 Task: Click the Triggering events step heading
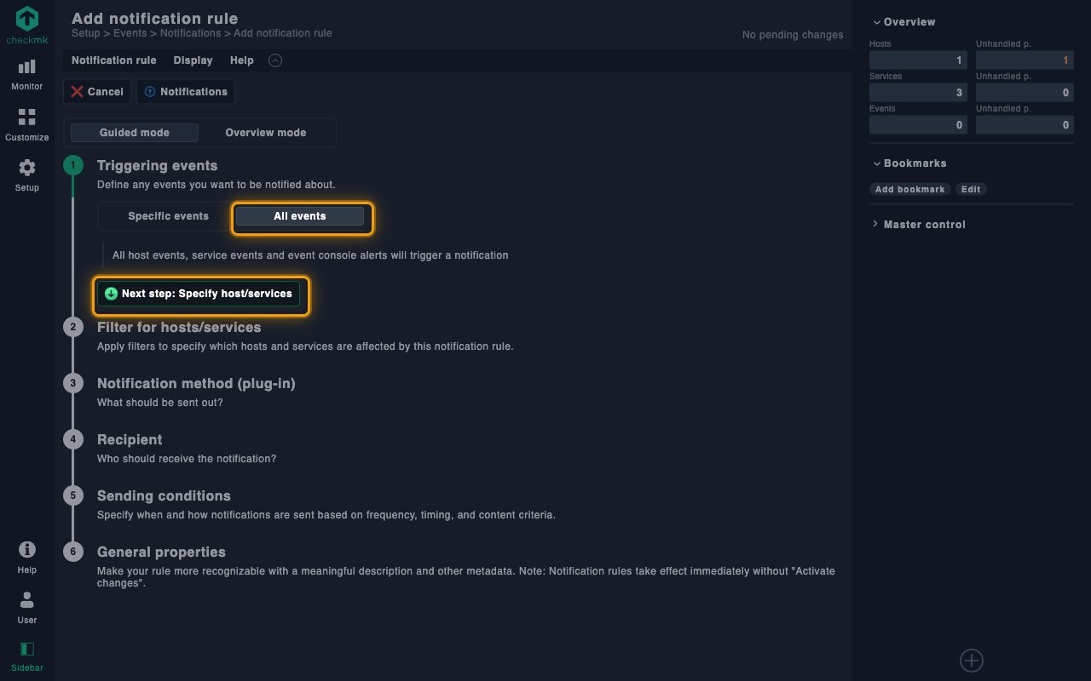(158, 166)
